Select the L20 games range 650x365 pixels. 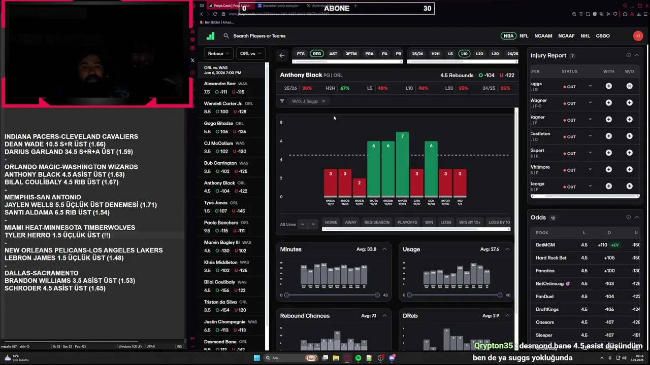pos(479,54)
